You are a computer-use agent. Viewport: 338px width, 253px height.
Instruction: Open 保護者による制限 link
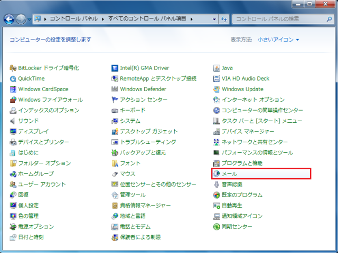click(x=140, y=237)
